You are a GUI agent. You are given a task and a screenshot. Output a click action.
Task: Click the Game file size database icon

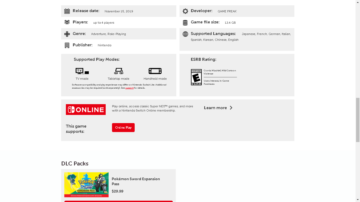[x=185, y=23]
